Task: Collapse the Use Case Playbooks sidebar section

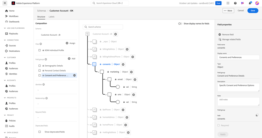Action: (x=5, y=28)
